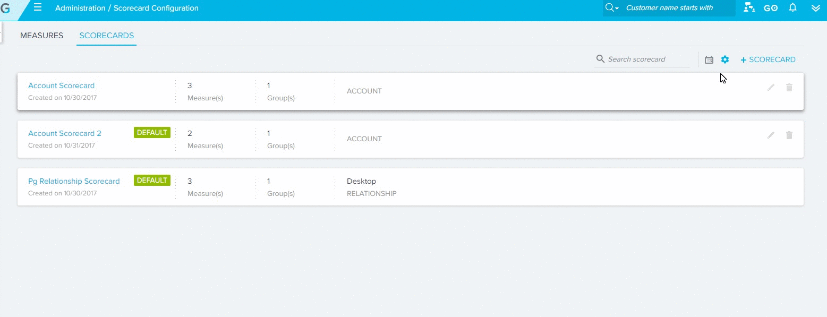Viewport: 827px width, 317px height.
Task: Click "Created on 10/31/2017" text
Action: [62, 145]
